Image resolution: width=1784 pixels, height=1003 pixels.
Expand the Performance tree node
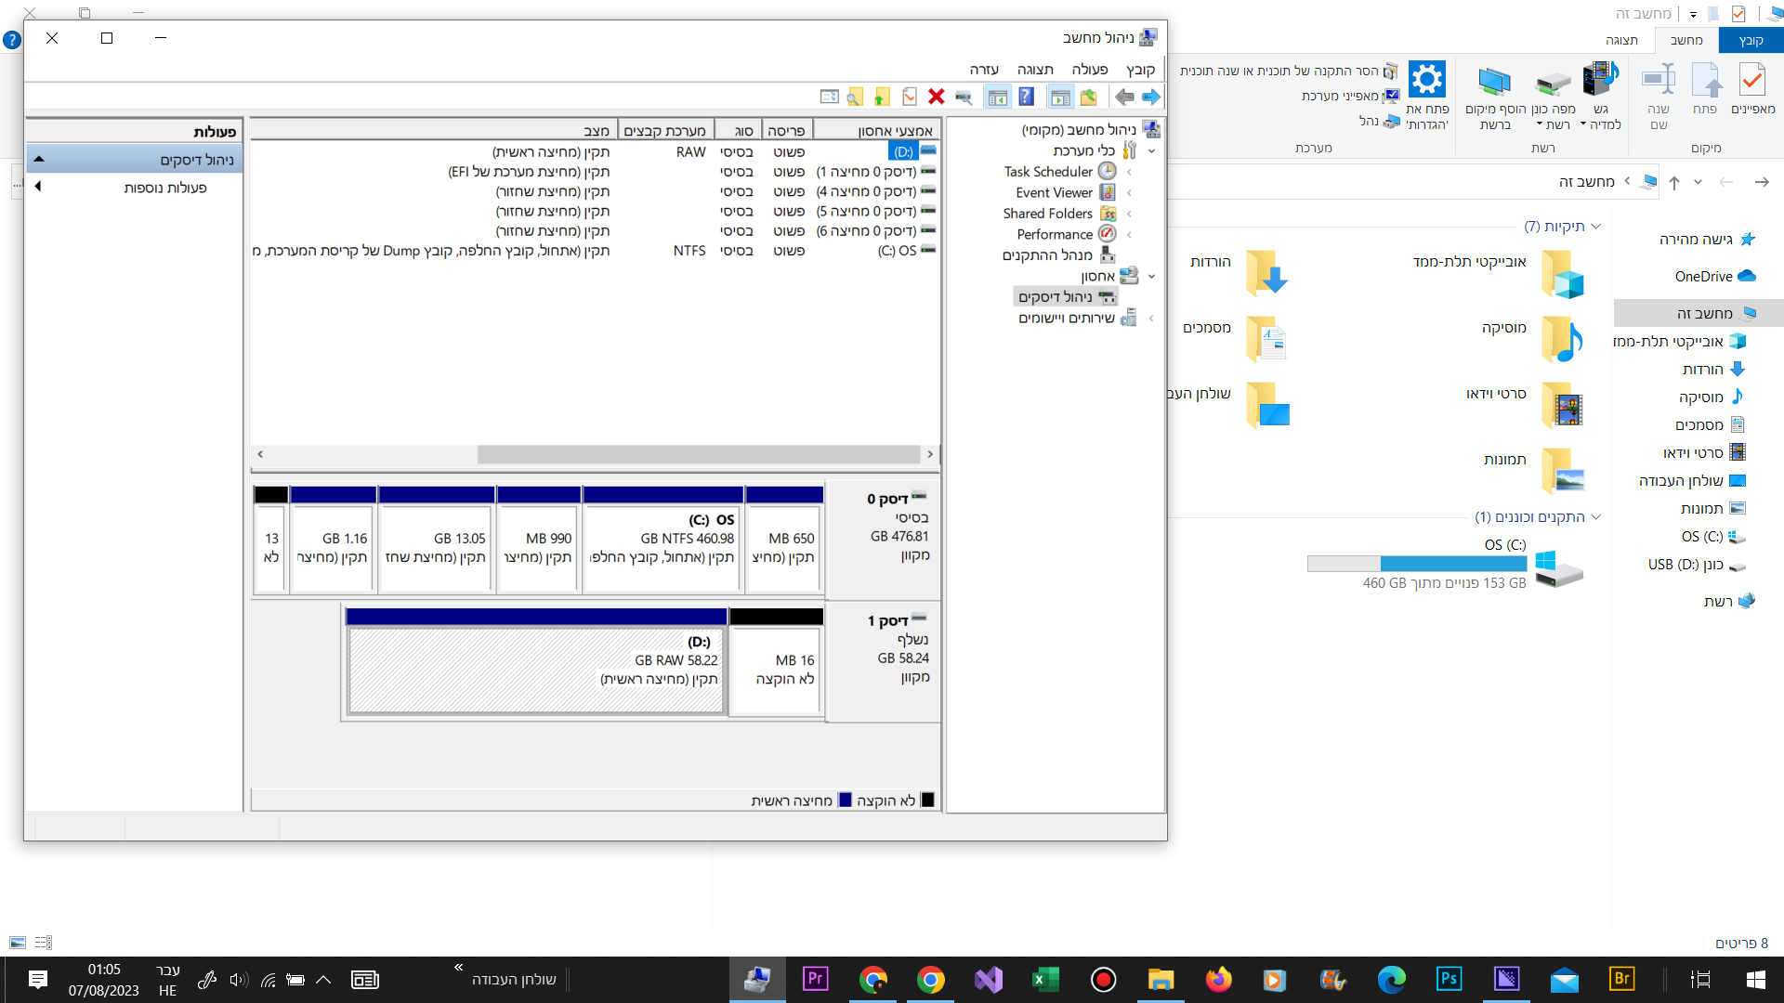click(x=1129, y=235)
